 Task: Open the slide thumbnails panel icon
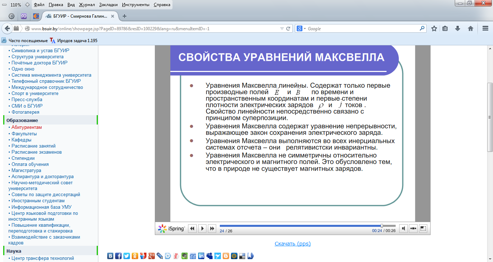pyautogui.click(x=414, y=228)
